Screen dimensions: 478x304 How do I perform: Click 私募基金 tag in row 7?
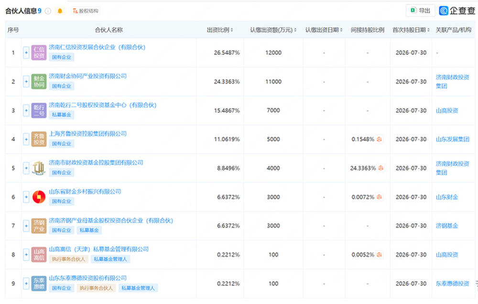89,230
